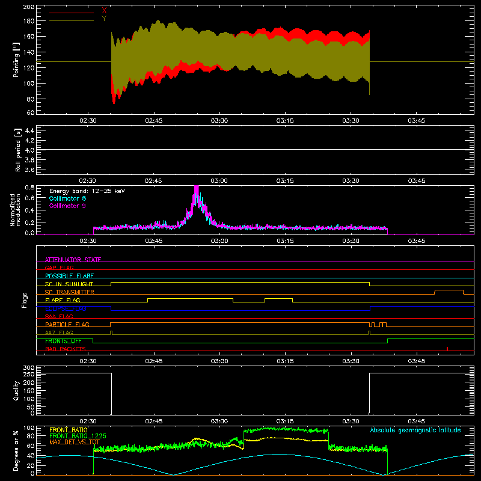Click the Pointing axis title

(x=16, y=60)
